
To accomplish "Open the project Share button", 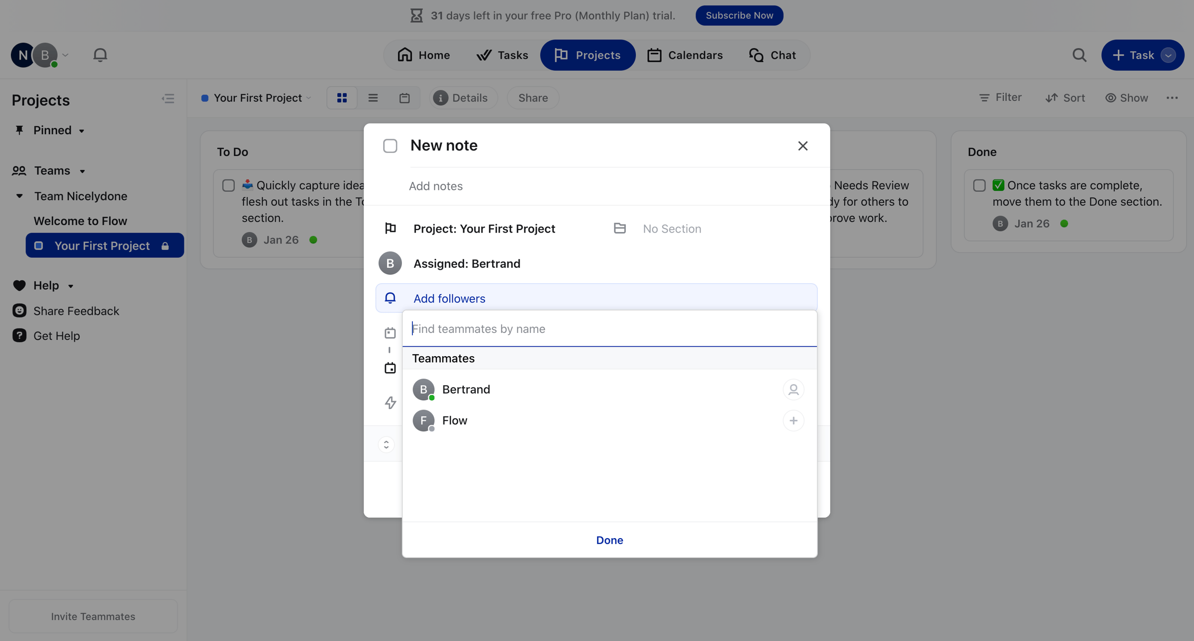I will tap(533, 98).
